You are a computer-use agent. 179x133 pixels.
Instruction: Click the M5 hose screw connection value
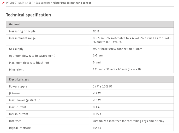tap(117, 49)
